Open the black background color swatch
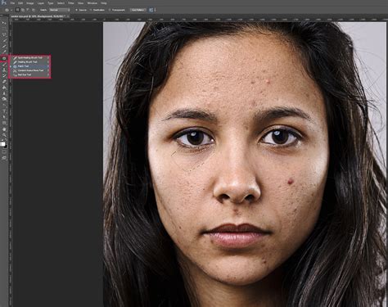 tap(6, 147)
